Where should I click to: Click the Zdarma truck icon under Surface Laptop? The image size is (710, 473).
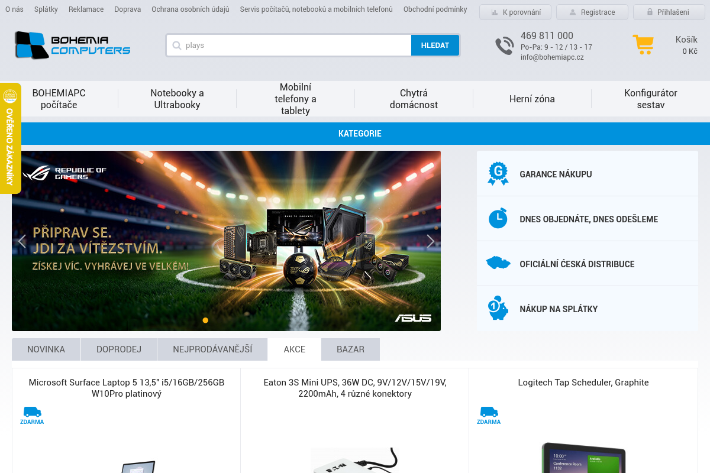click(x=32, y=416)
